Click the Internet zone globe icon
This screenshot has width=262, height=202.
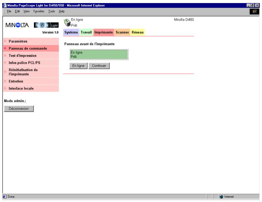[x=222, y=197]
